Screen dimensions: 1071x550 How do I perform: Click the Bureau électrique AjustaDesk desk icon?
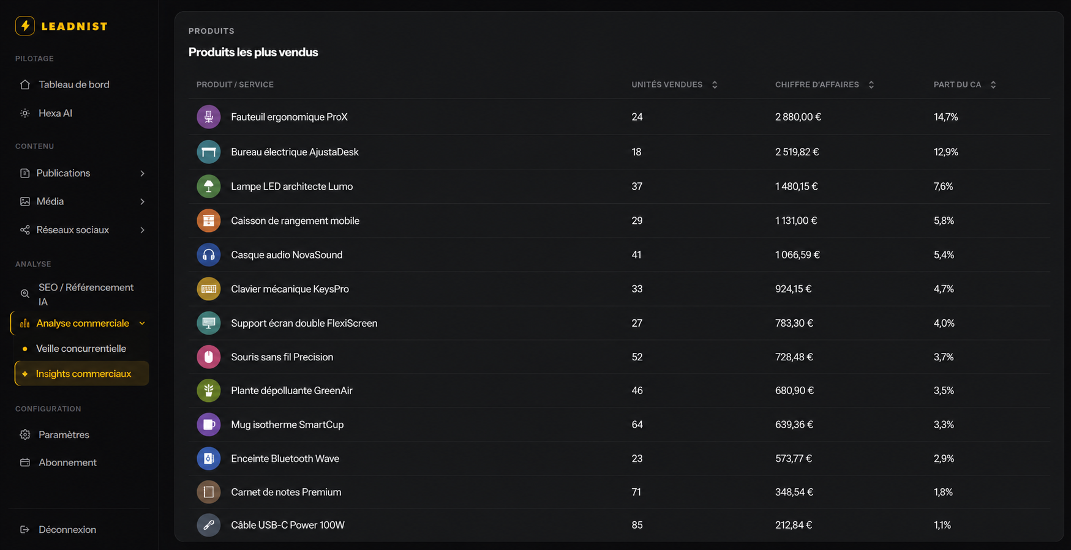[x=209, y=152]
